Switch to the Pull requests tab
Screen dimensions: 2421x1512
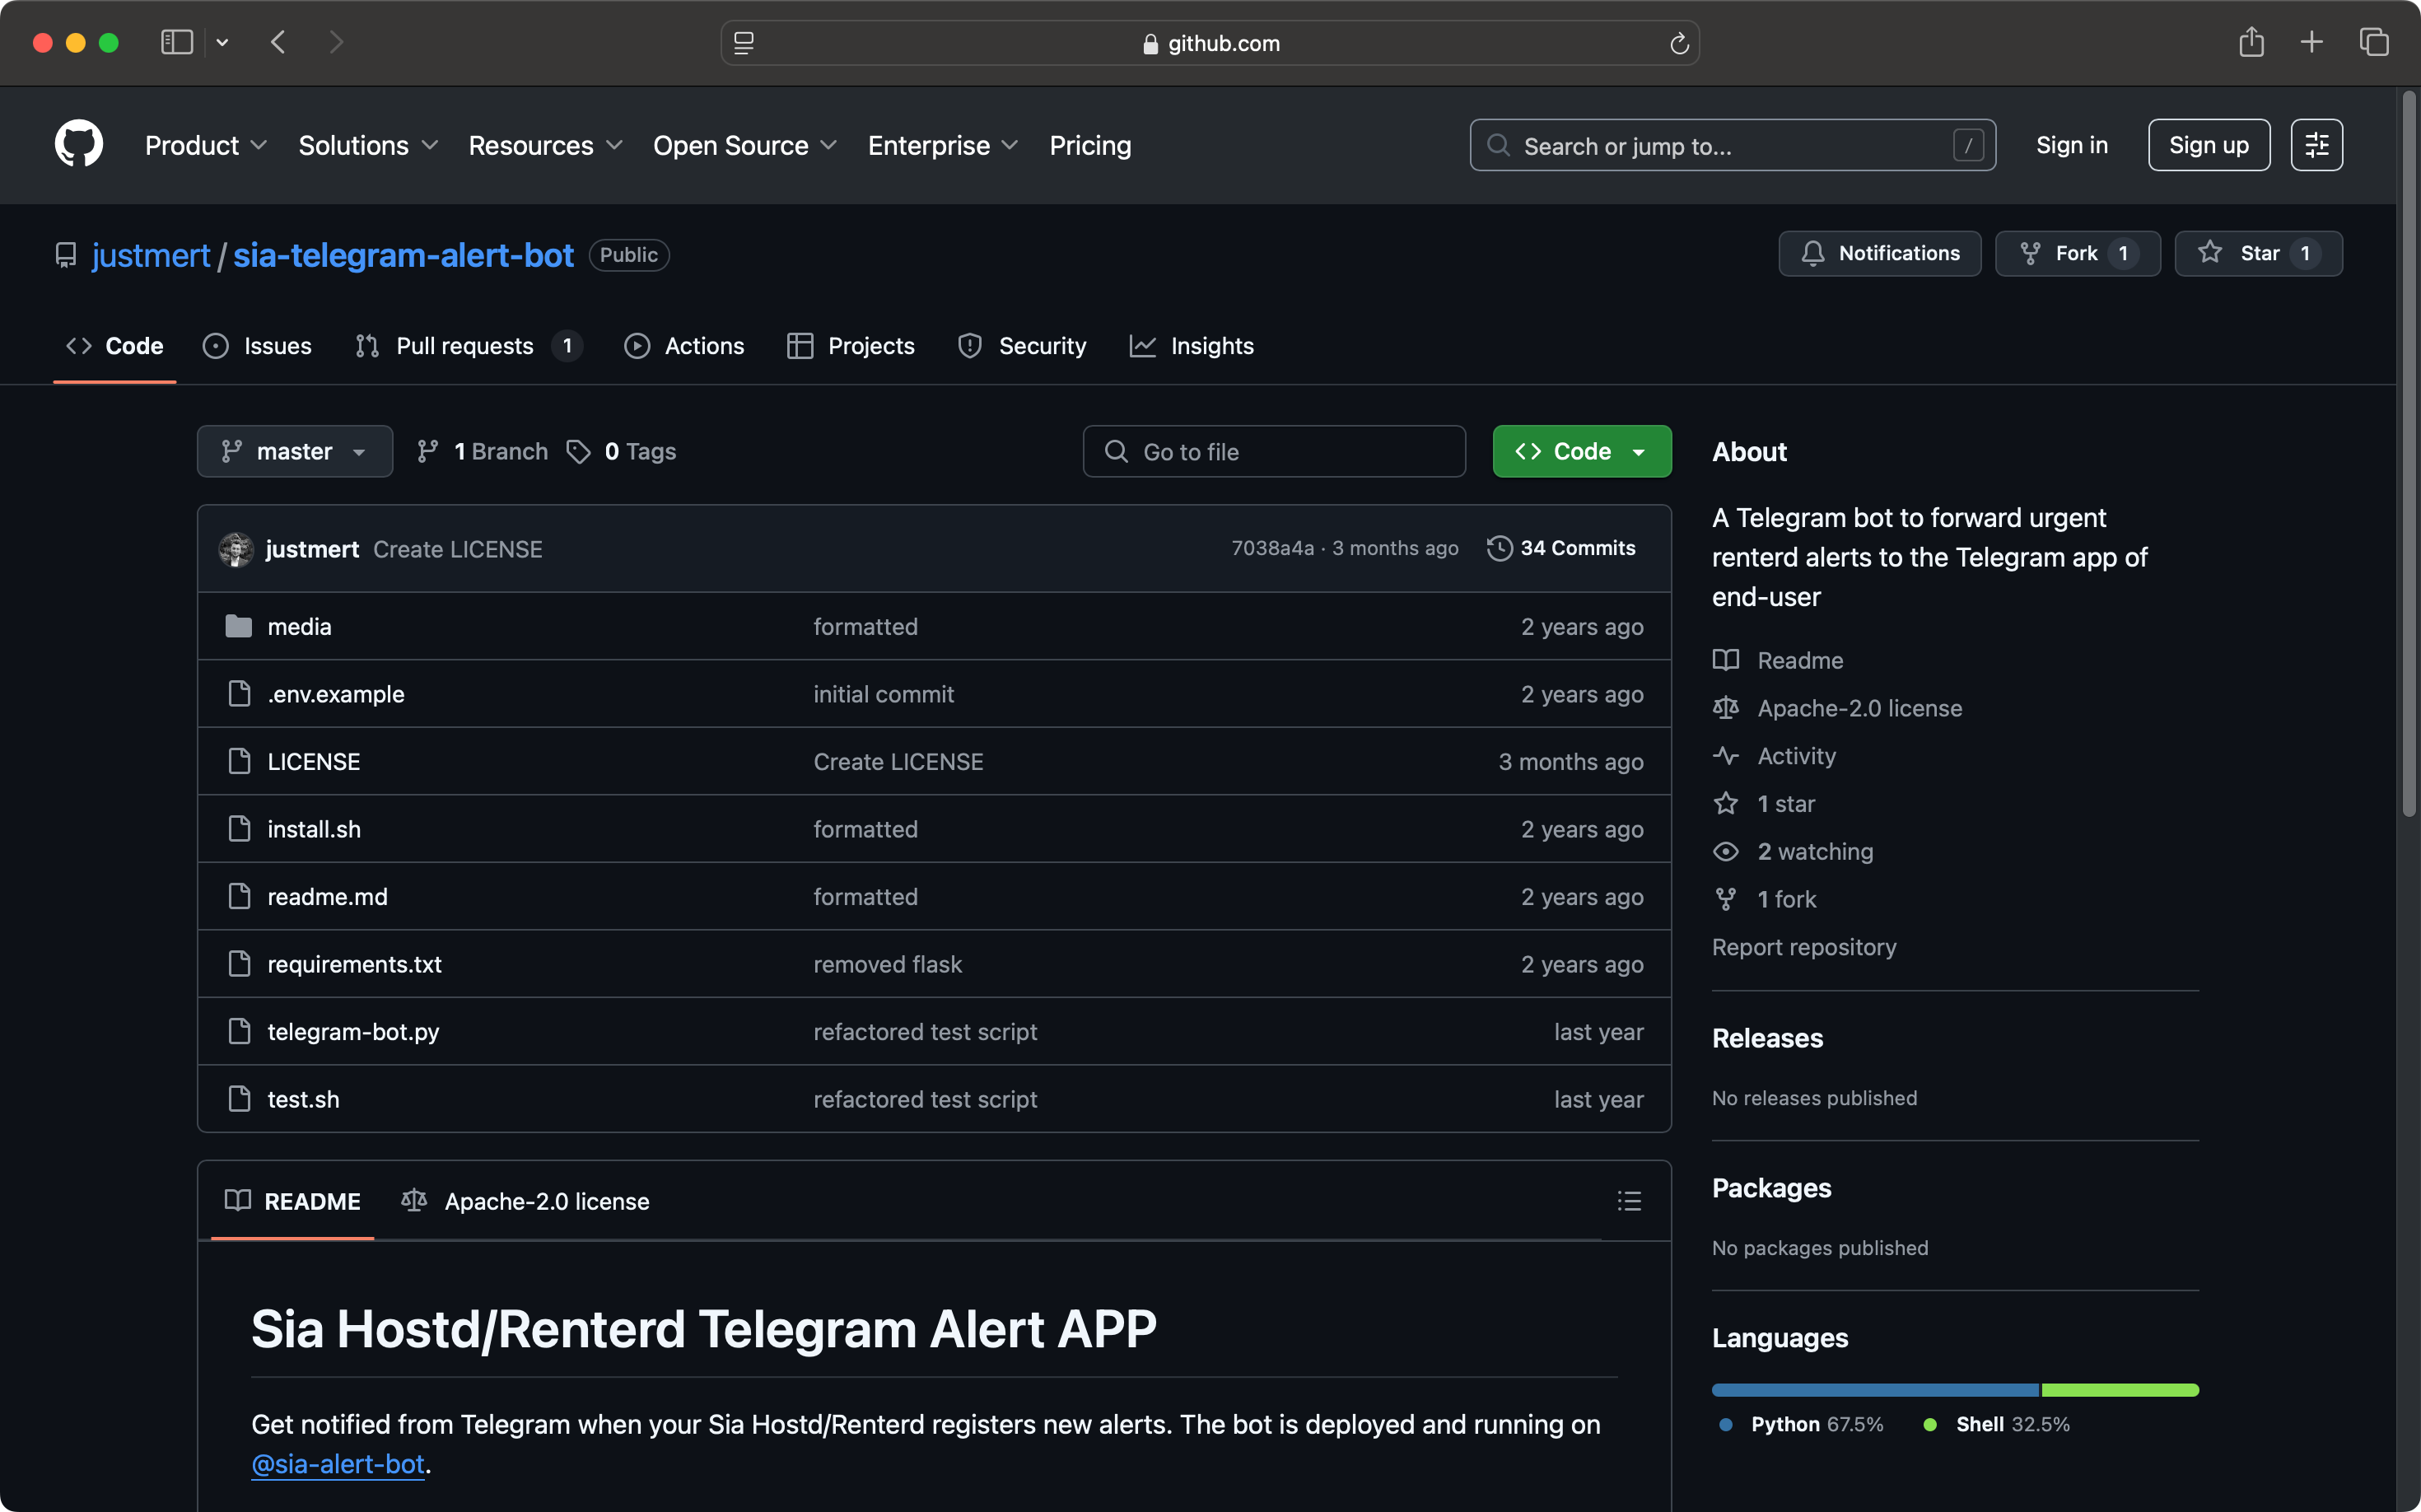click(468, 346)
